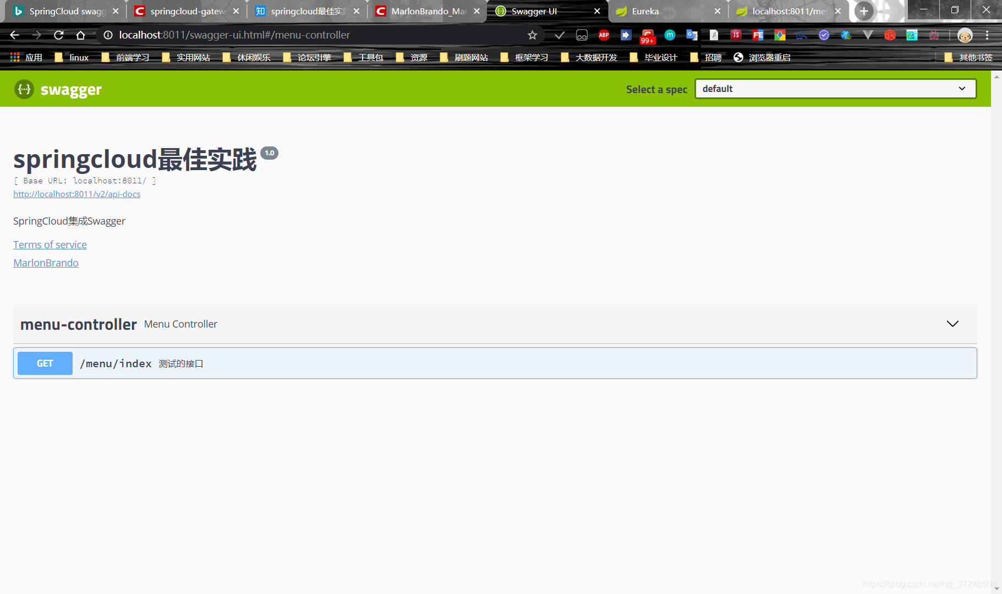Screen dimensions: 1002x594
Task: Open the 框架学习 bookmark folder
Action: click(x=524, y=57)
